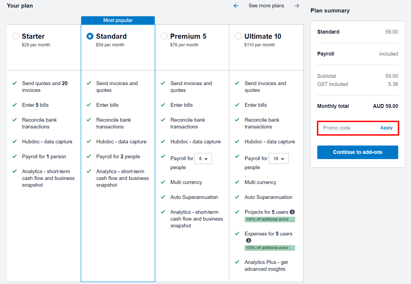Open the Payroll people dropdown in Premium 5

coord(203,159)
